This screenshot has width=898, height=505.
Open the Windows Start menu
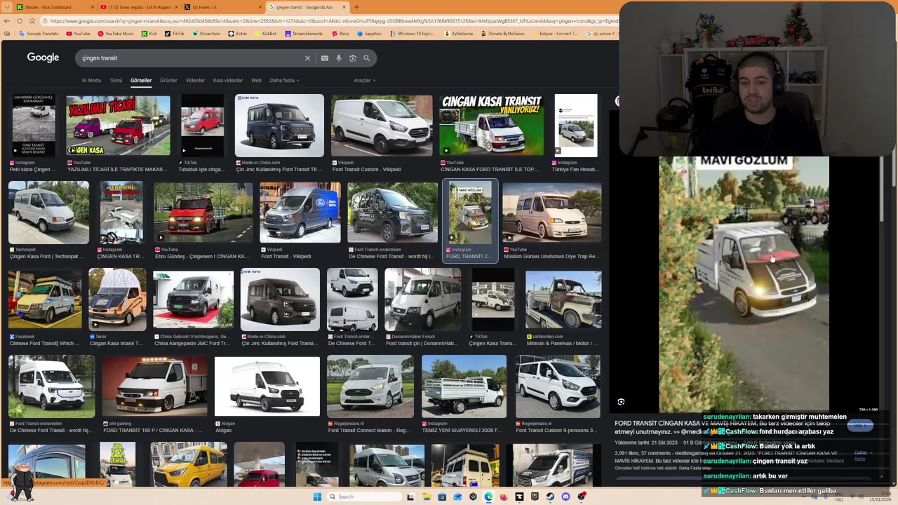click(x=317, y=497)
